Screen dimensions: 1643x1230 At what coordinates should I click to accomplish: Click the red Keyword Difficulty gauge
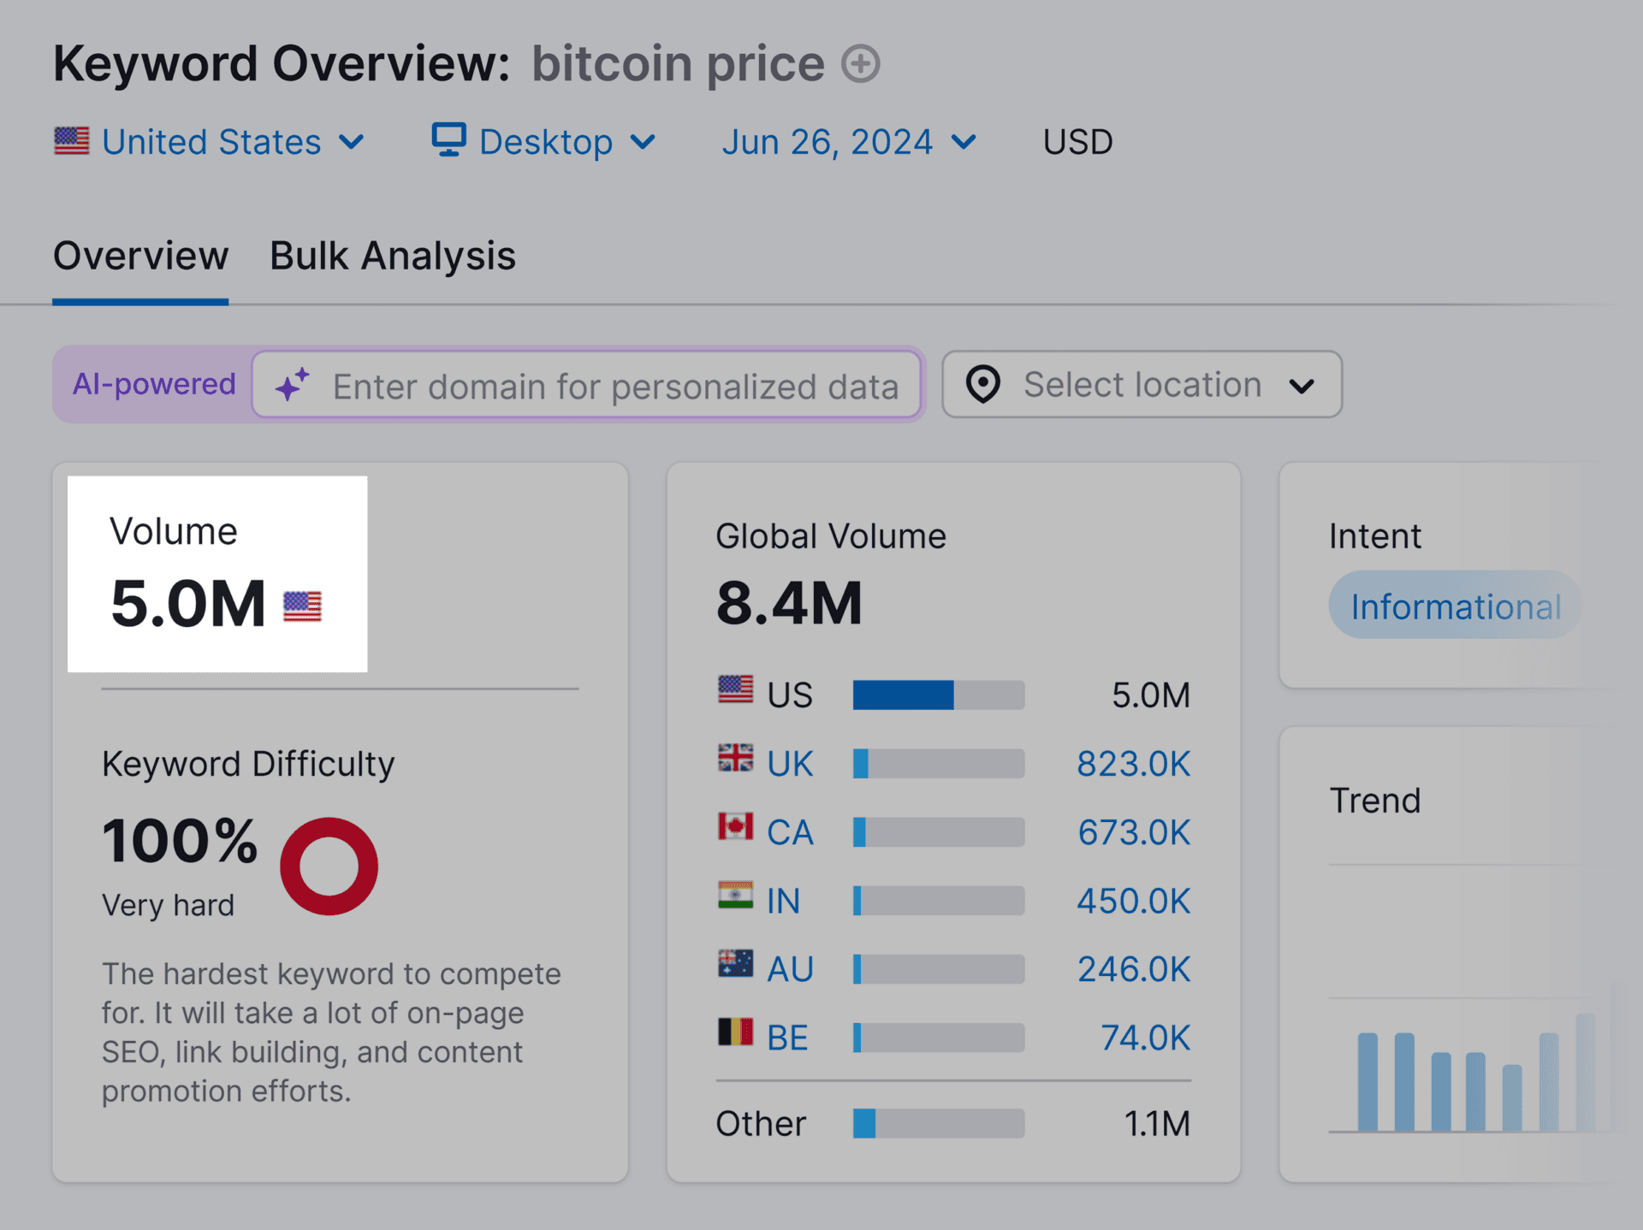coord(329,866)
